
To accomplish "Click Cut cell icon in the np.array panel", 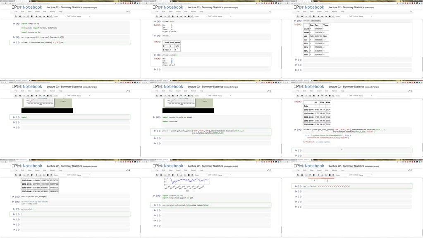I will click(24, 16).
